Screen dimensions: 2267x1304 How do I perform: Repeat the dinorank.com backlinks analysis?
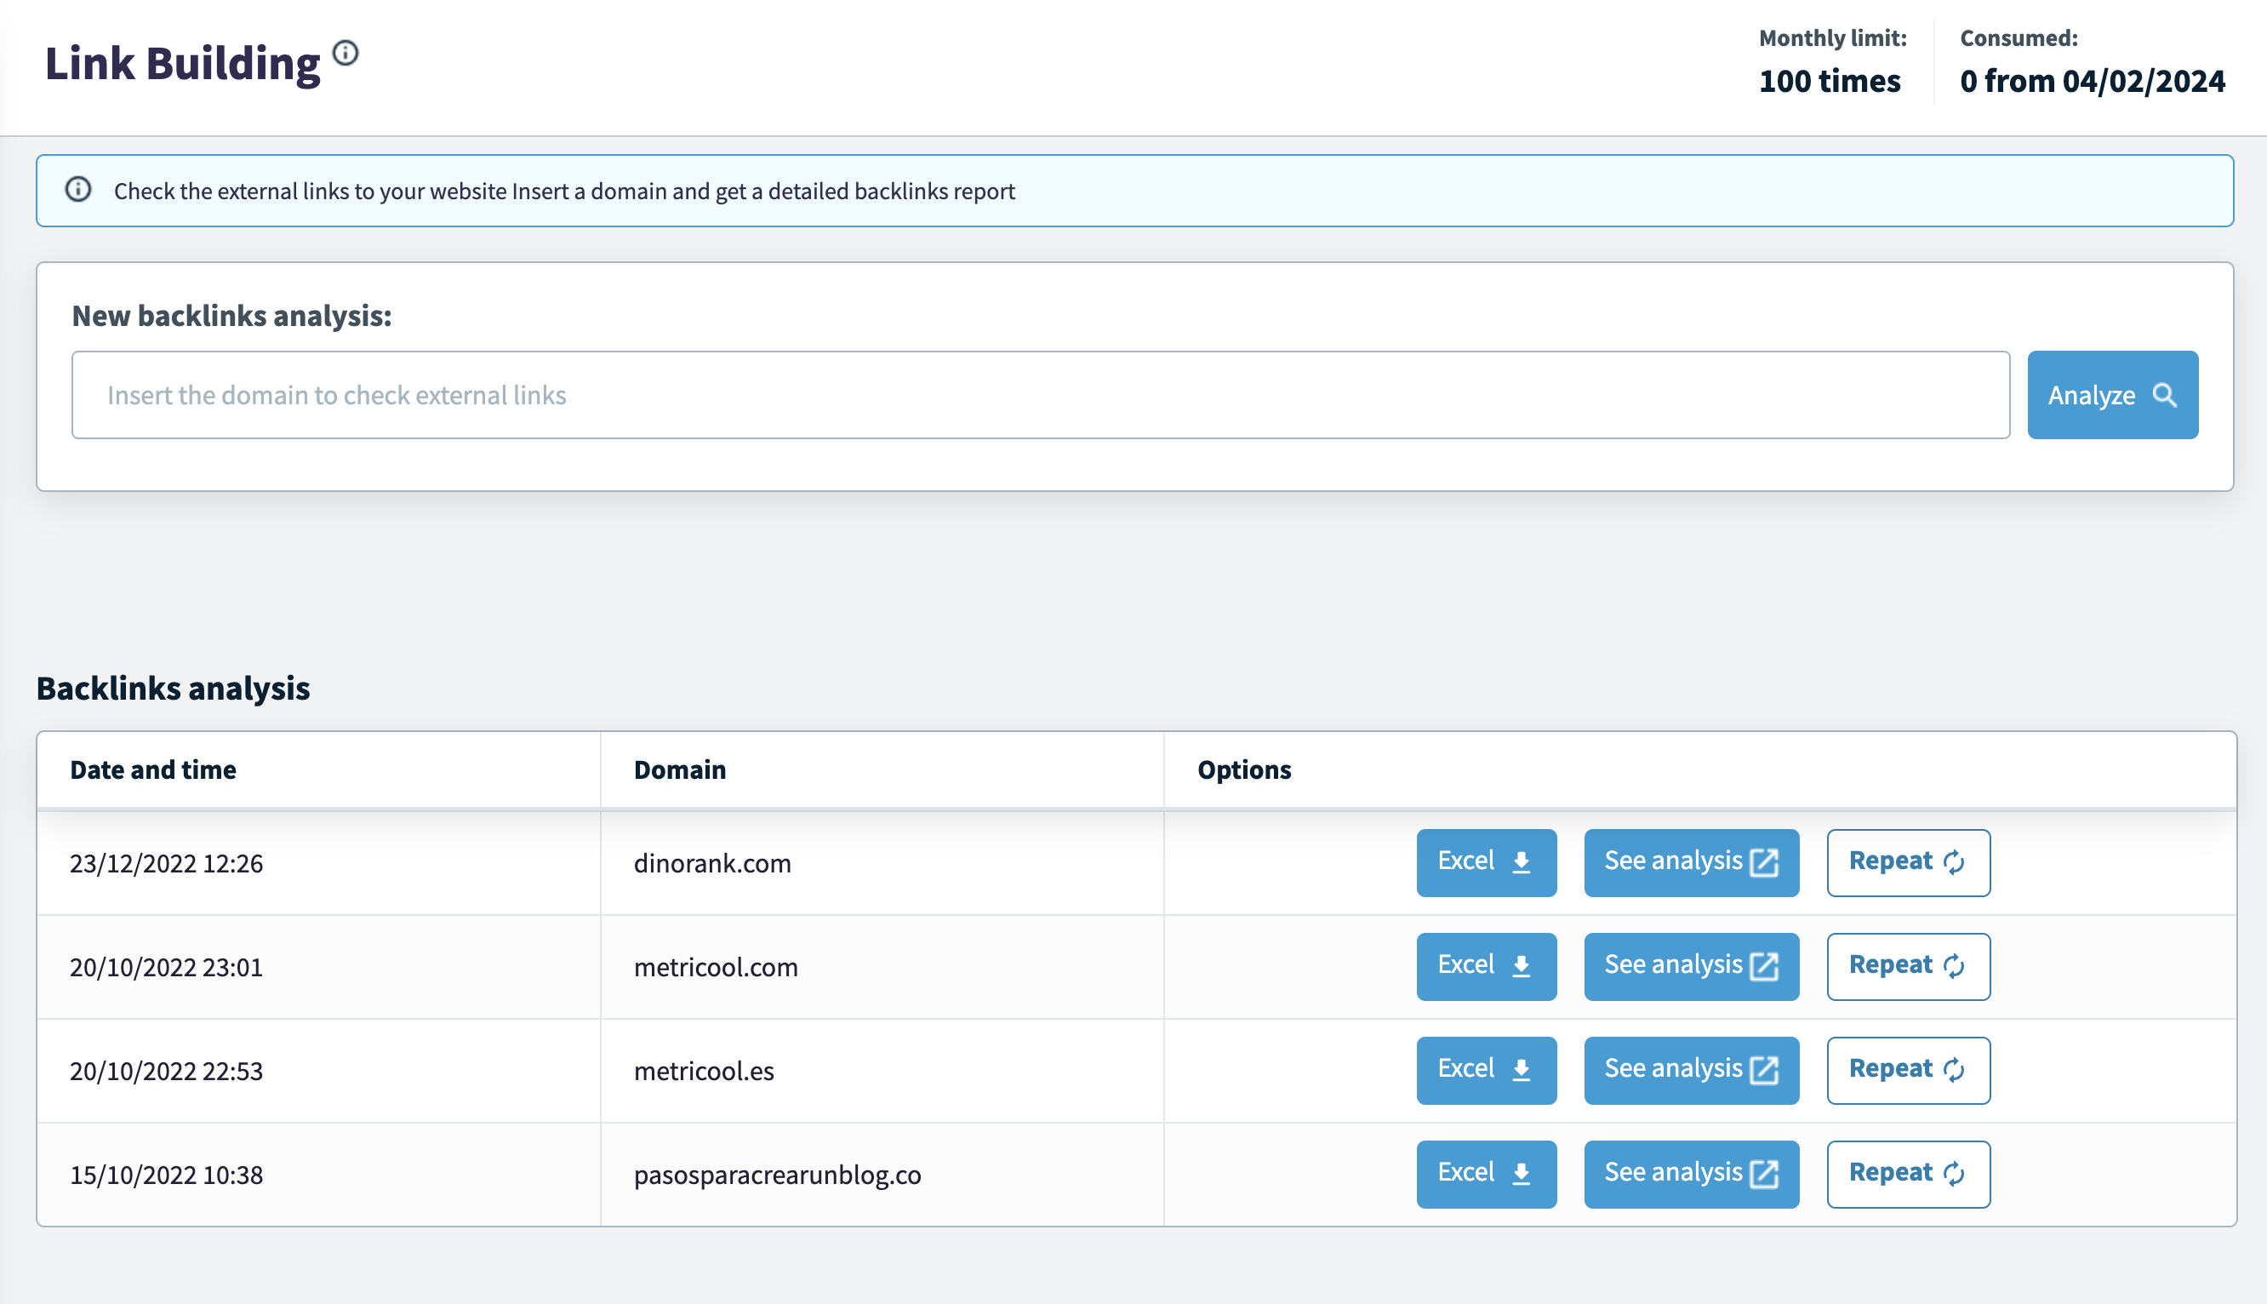click(1907, 862)
